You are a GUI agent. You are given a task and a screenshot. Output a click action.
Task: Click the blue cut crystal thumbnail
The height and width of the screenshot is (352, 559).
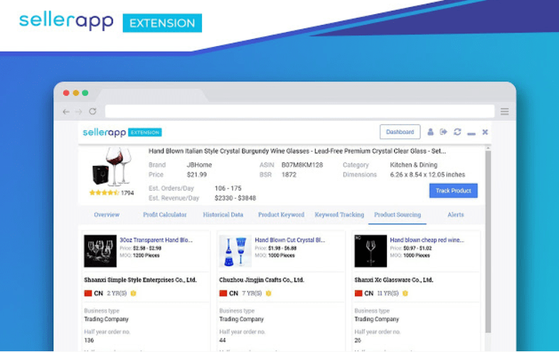point(235,251)
